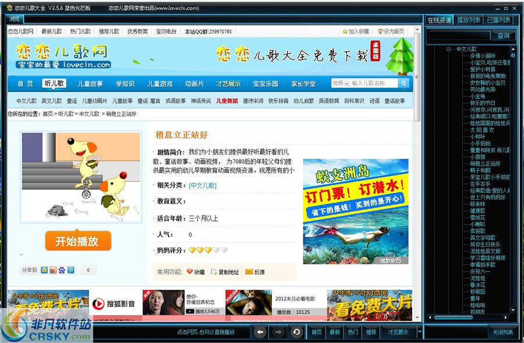The image size is (524, 343).
Task: Open the 唐诗宋词 category link
Action: point(253,101)
